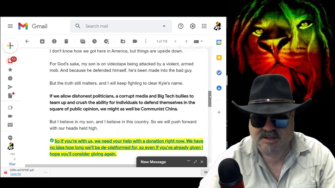Start a new Meet meeting

10,108
